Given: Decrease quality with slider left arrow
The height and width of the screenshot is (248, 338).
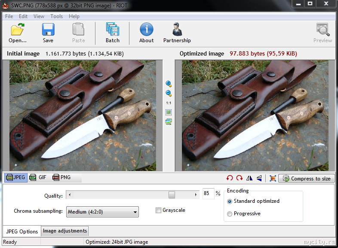Looking at the screenshot, I should click(69, 195).
